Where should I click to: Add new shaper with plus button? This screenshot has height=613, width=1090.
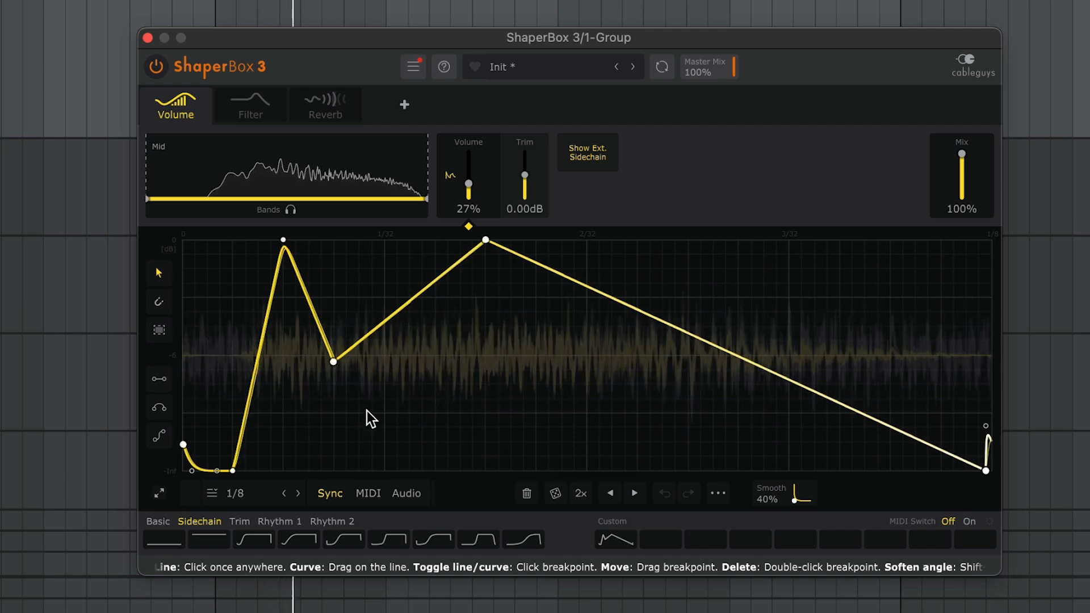pyautogui.click(x=404, y=104)
